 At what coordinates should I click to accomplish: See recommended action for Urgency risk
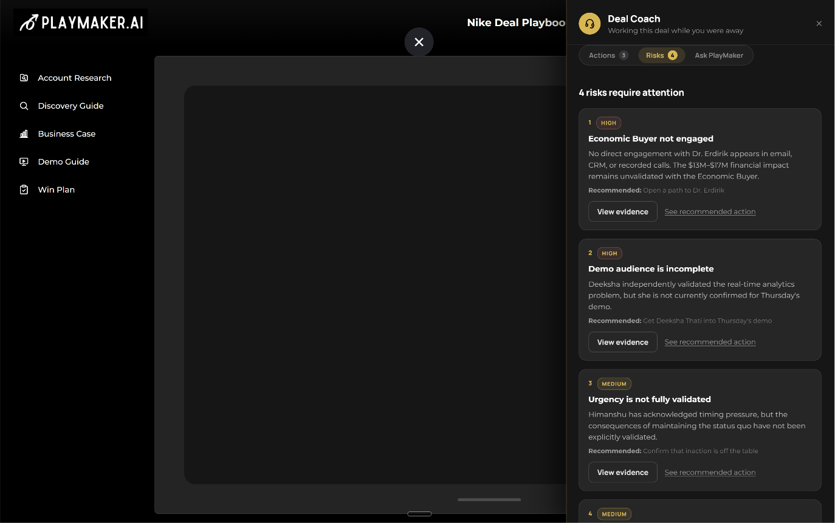click(710, 473)
